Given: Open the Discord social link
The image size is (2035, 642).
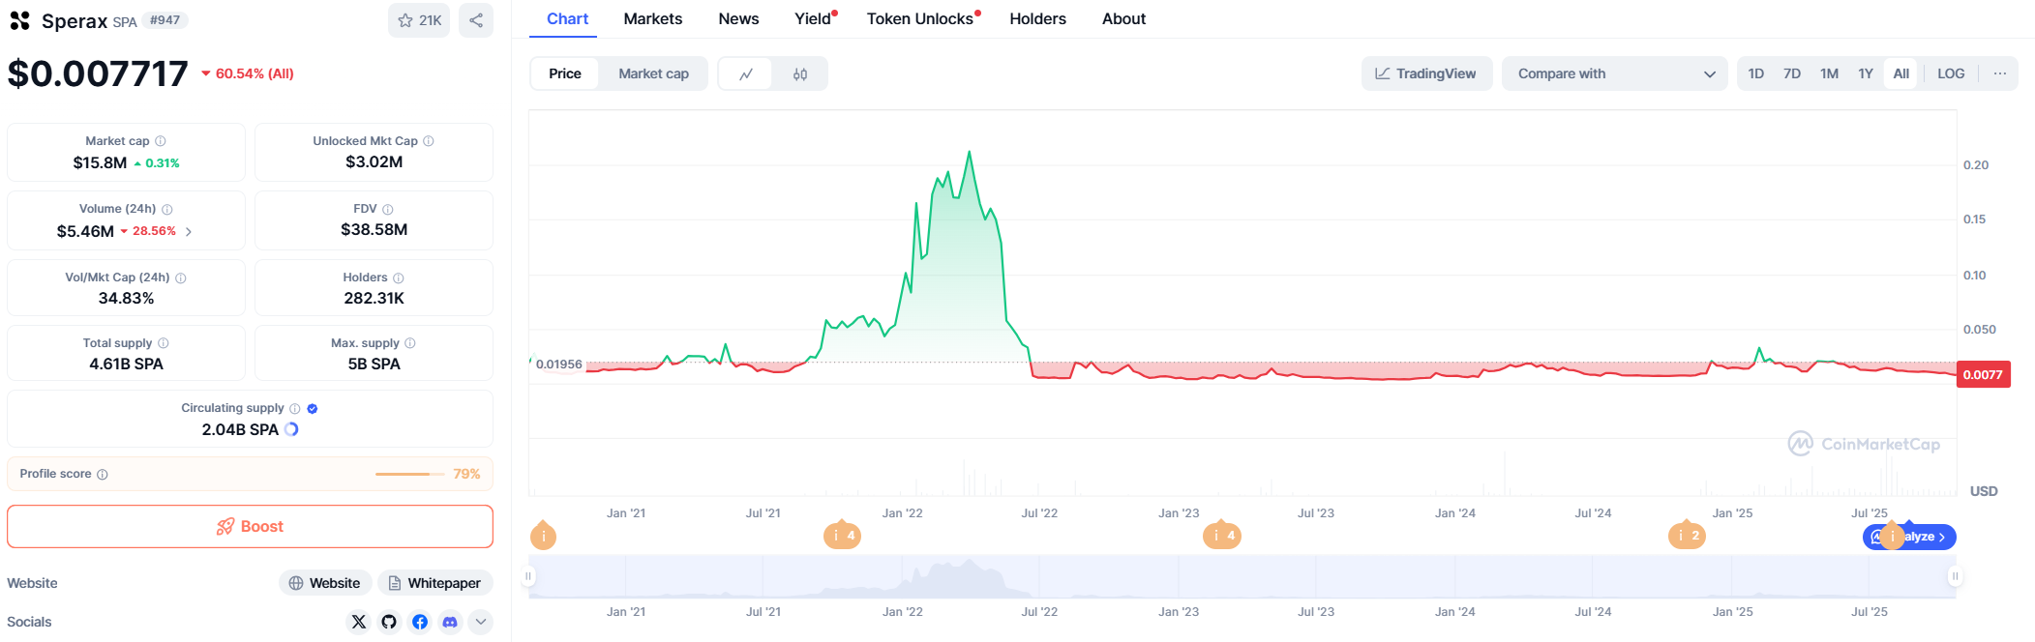Looking at the screenshot, I should [x=450, y=622].
